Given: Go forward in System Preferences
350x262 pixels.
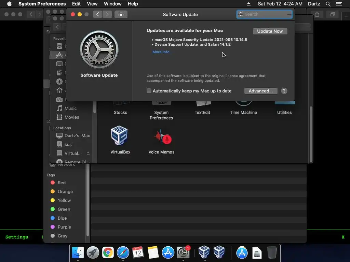Looking at the screenshot, I should coord(107,14).
